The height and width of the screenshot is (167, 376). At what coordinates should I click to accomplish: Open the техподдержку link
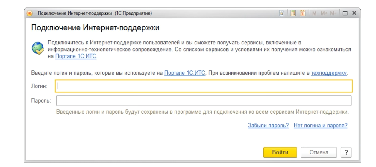tap(329, 72)
